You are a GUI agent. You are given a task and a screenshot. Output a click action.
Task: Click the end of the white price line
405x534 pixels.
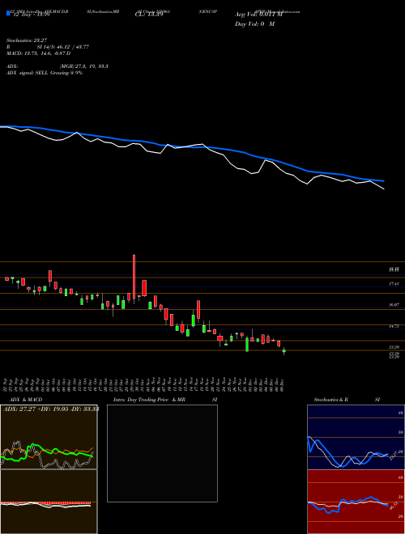pos(384,189)
